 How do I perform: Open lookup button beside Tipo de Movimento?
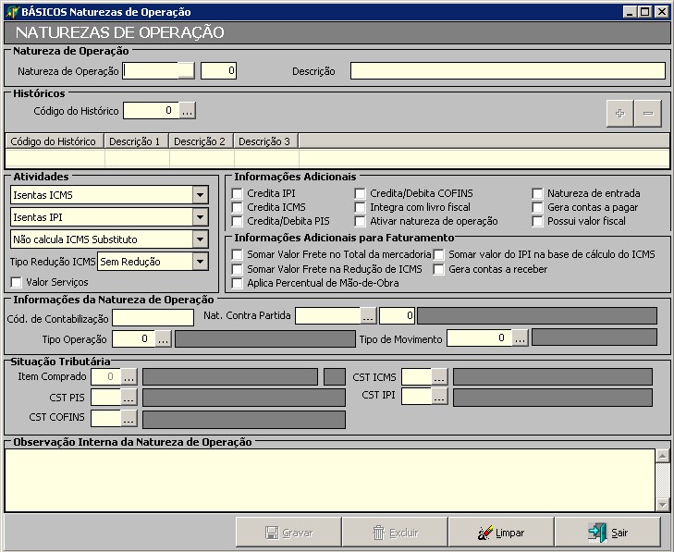(x=520, y=338)
